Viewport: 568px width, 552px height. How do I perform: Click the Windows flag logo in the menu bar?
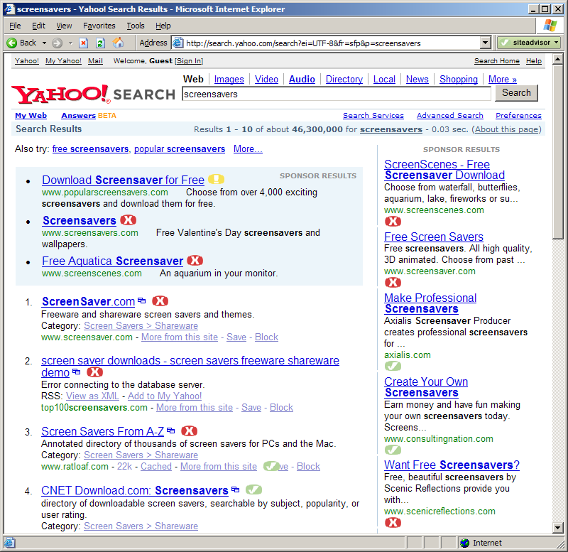coord(550,26)
